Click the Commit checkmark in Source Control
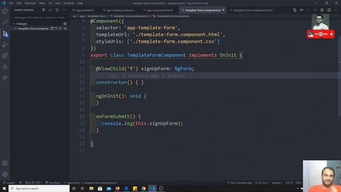 click(50, 10)
